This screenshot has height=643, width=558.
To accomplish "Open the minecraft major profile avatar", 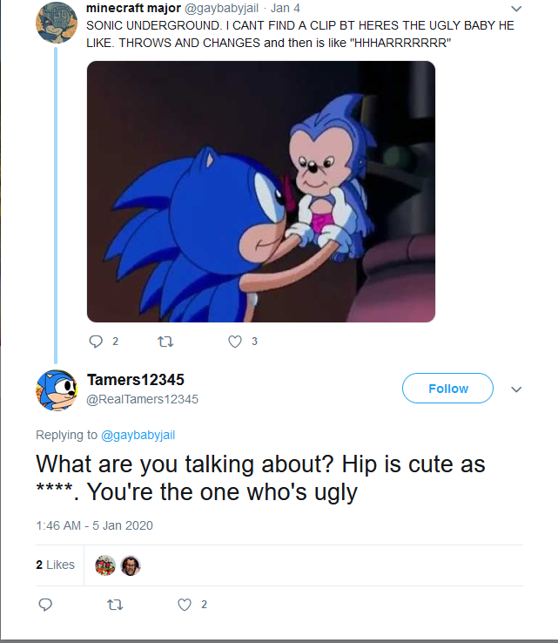I will point(56,22).
